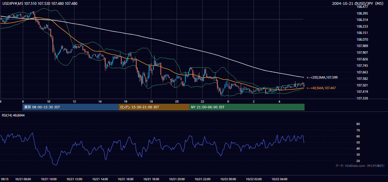Click price level 107.745 on the axis

click(x=362, y=66)
